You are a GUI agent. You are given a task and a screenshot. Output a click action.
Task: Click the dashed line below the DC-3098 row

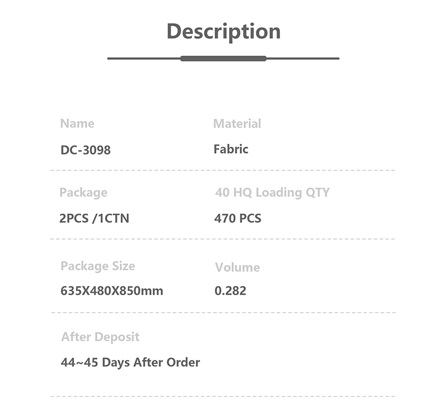(x=222, y=170)
